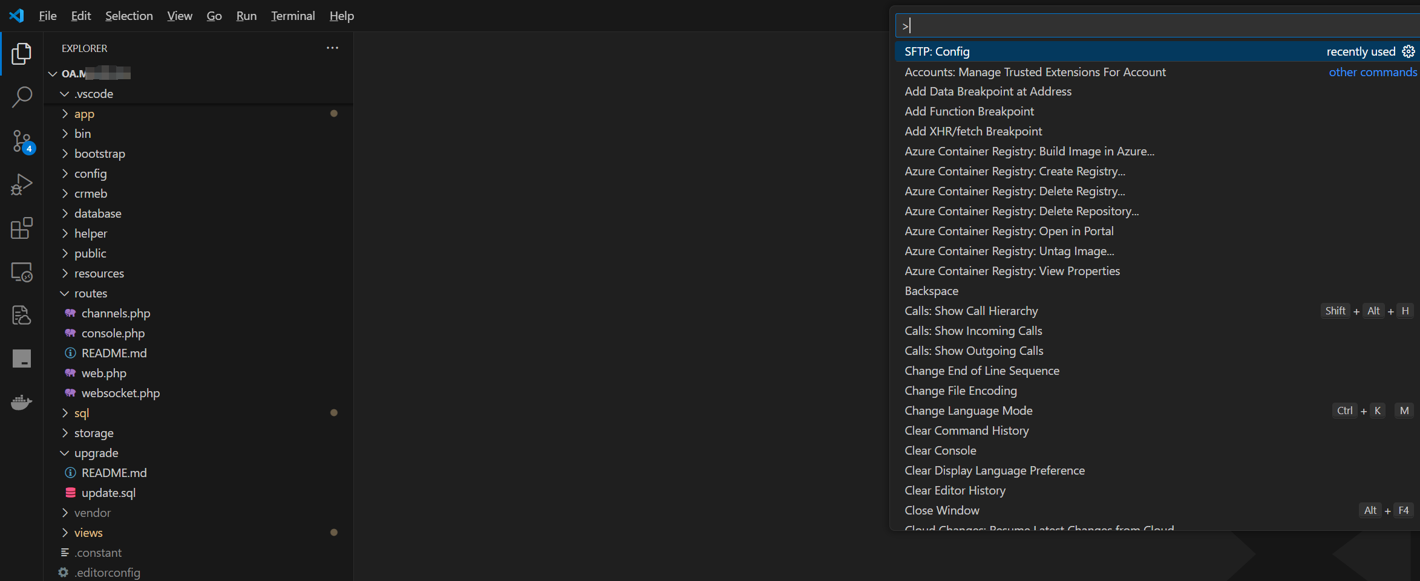Run the SFTP: Config command

(x=1157, y=51)
